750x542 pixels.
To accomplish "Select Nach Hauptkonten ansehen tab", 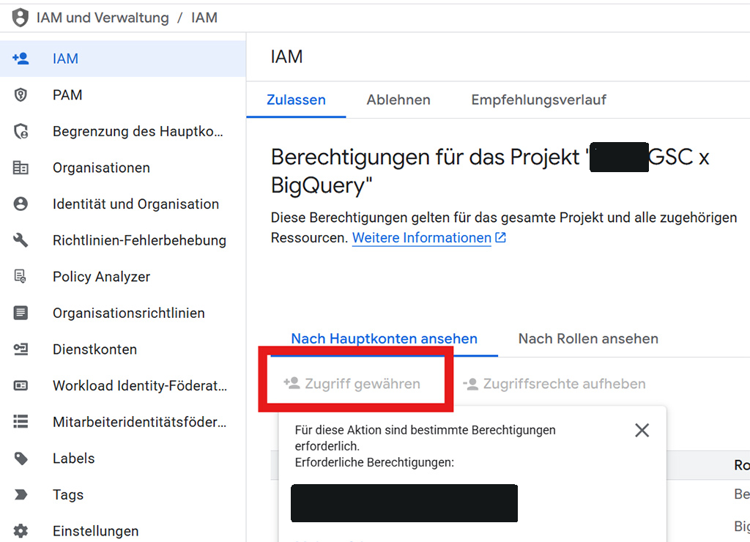I will [384, 338].
